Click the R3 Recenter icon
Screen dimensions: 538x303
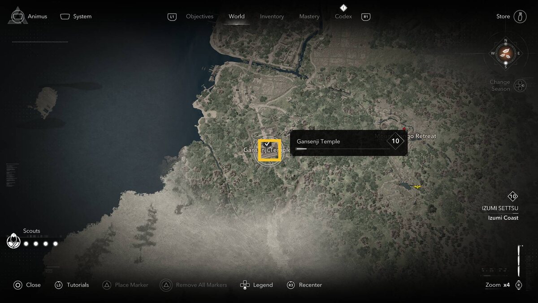(x=291, y=285)
